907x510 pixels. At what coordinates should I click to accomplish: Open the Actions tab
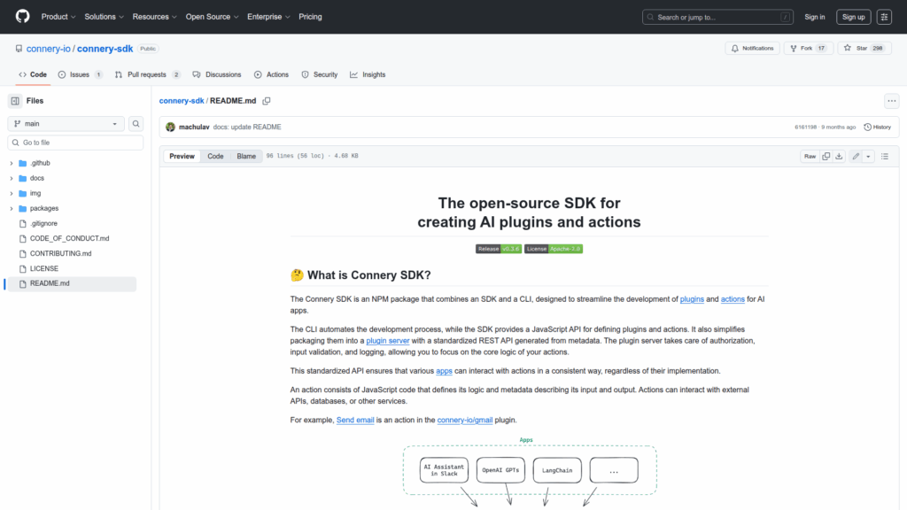pos(271,74)
